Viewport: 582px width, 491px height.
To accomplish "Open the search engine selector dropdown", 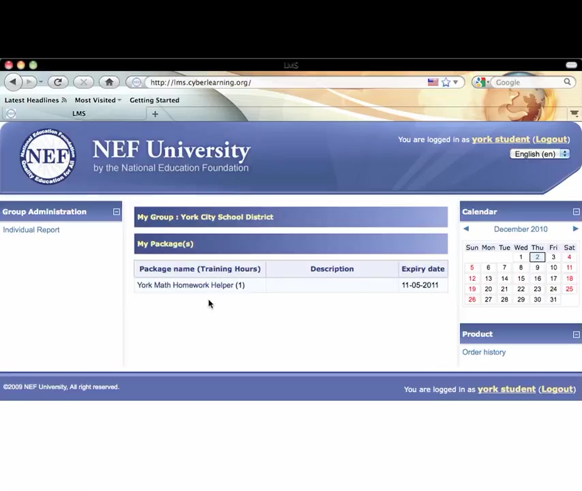I will 485,82.
